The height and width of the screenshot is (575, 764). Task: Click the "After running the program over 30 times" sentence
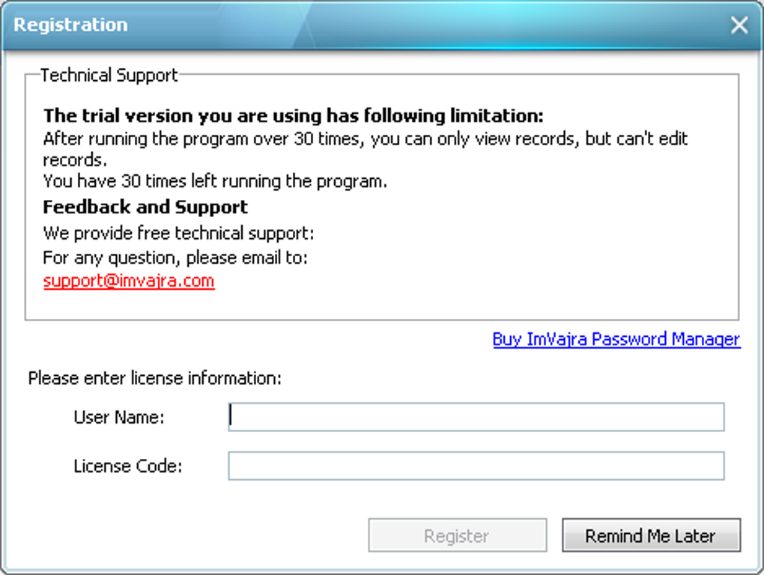tap(365, 139)
